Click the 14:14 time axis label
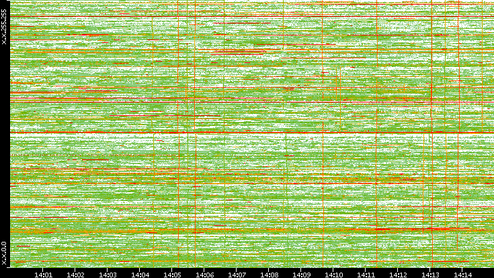The image size is (494, 278). tap(462, 275)
